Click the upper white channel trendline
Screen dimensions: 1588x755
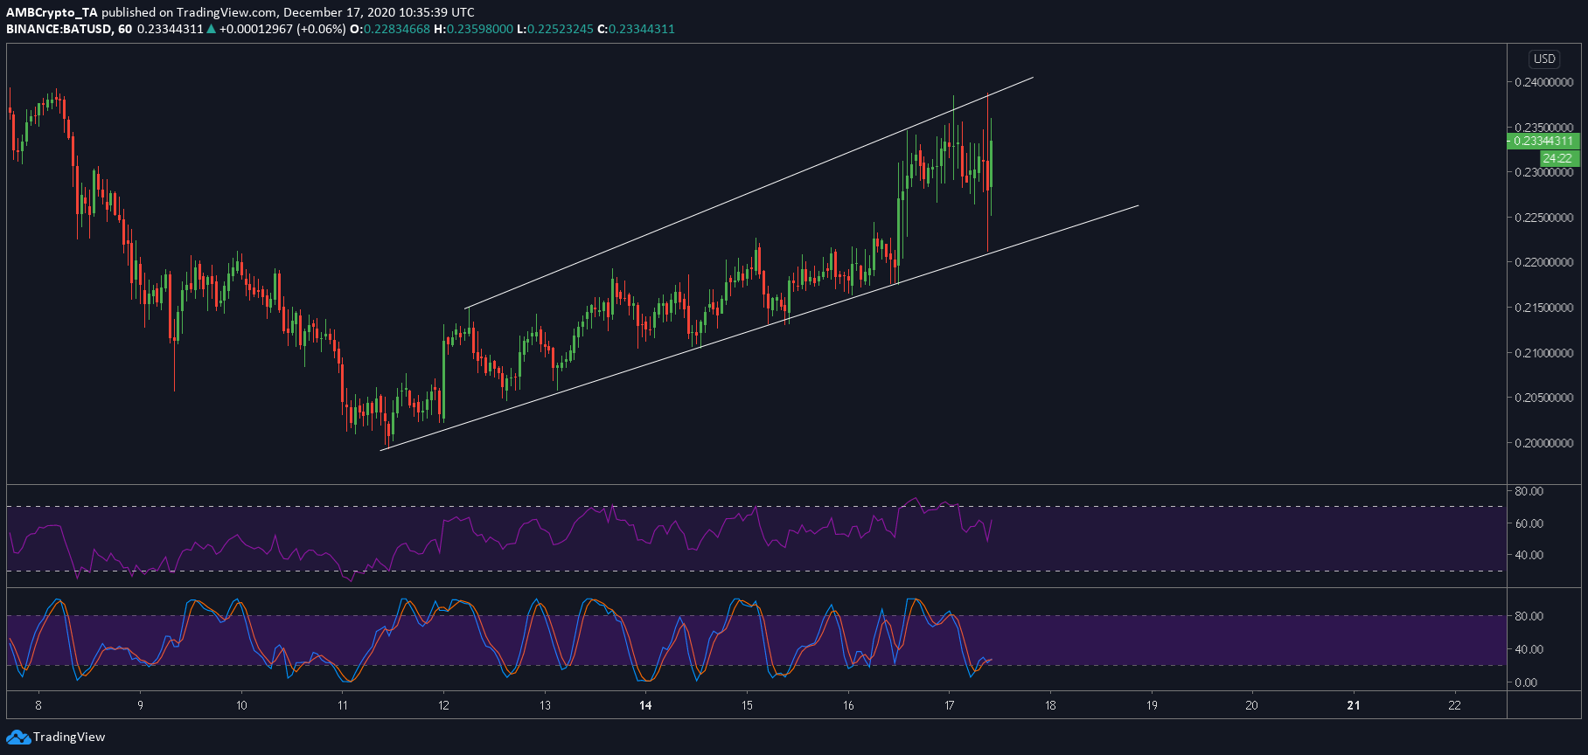click(x=749, y=193)
